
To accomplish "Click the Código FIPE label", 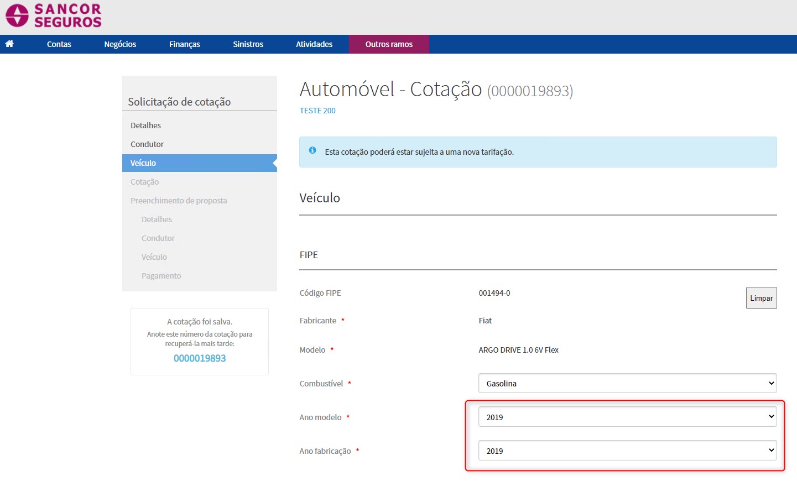I will click(x=320, y=293).
